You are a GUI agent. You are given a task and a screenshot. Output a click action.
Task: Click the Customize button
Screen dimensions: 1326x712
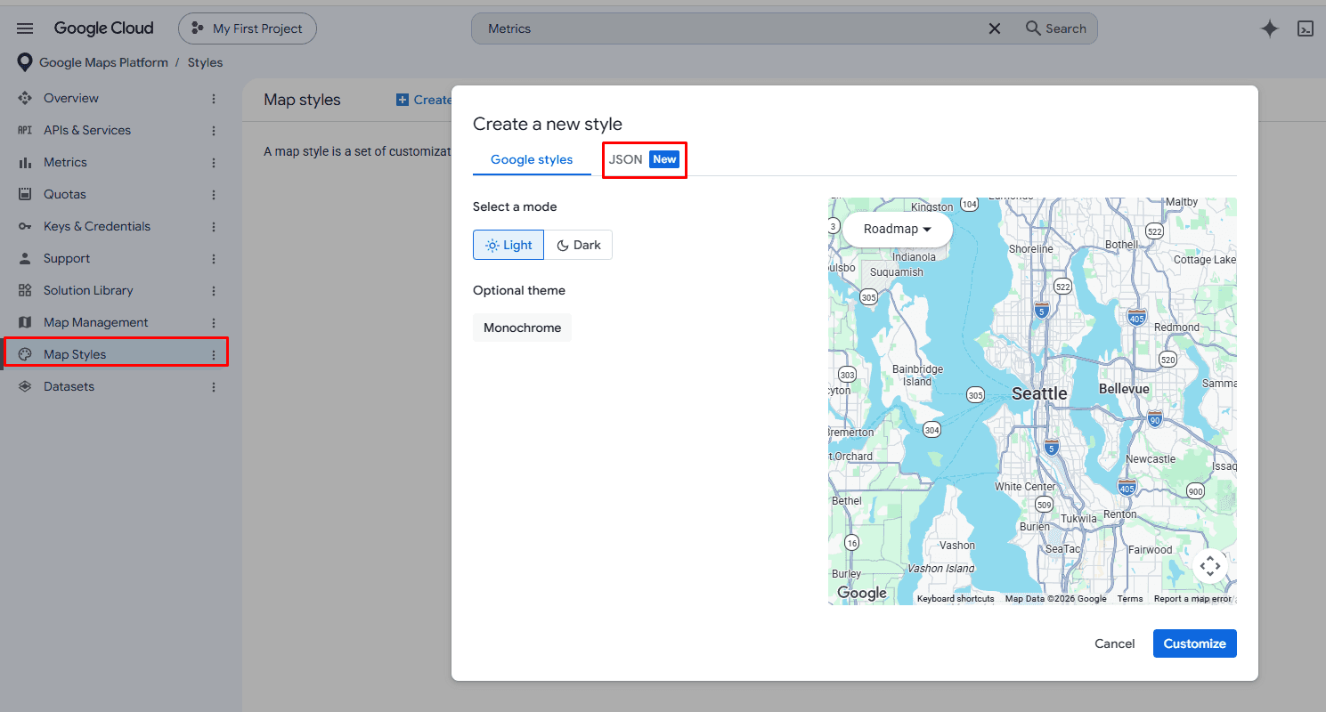click(1195, 643)
